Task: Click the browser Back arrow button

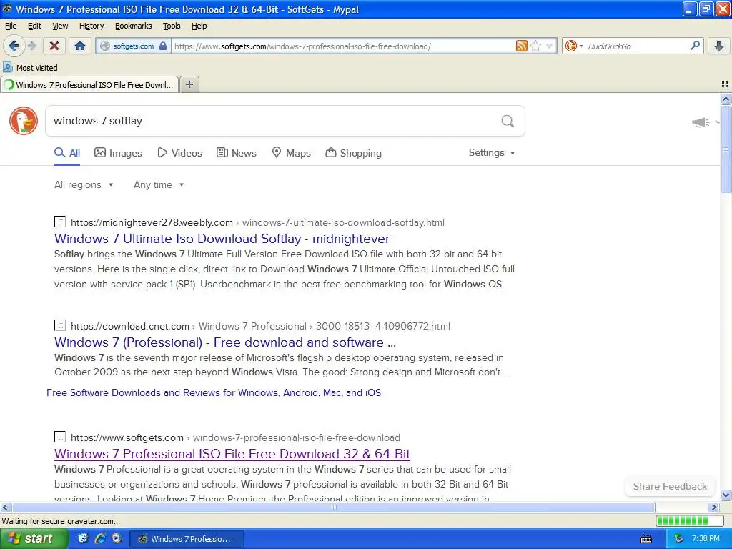Action: click(x=14, y=46)
